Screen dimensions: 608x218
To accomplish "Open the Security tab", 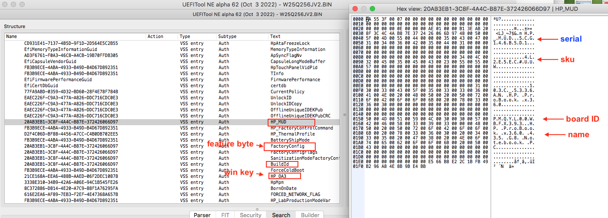I will [x=251, y=215].
